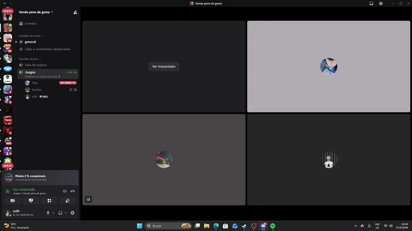
Task: Open the server icon with green speaker badge
Action: coord(8,28)
